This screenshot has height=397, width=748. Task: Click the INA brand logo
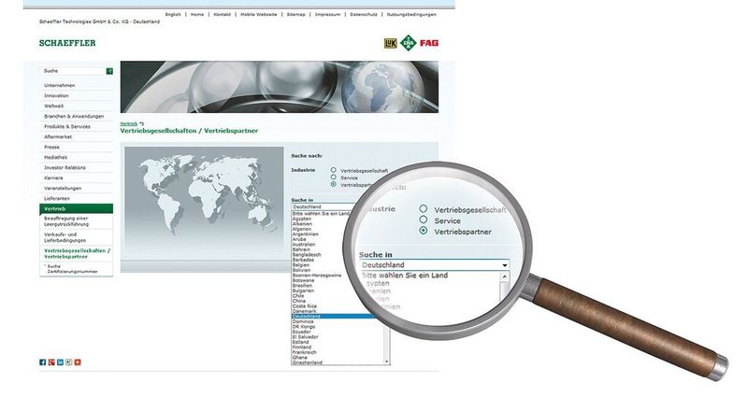point(409,43)
